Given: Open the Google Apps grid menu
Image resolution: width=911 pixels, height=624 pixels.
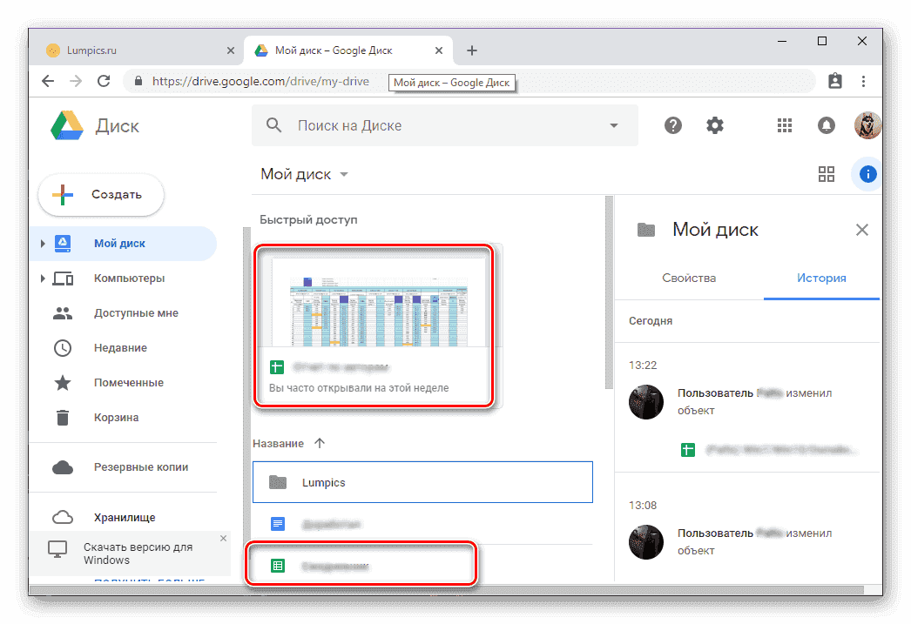Looking at the screenshot, I should coord(784,124).
